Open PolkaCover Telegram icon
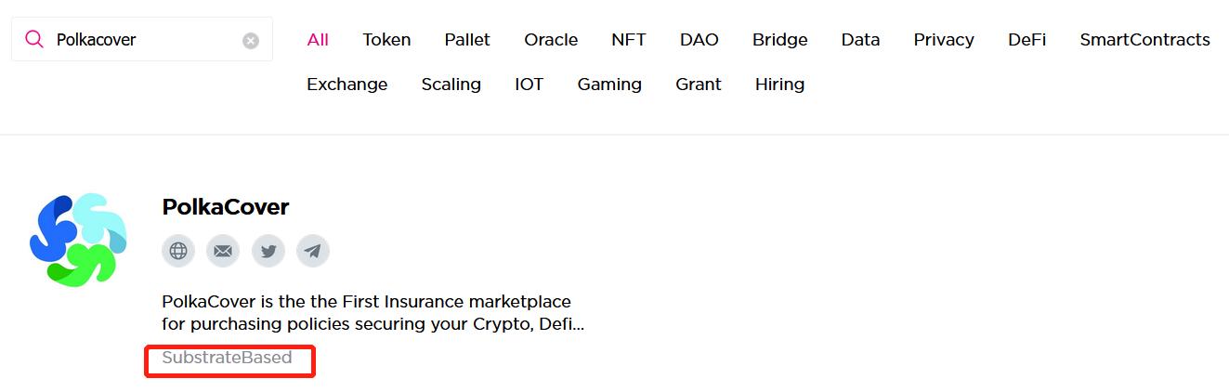The image size is (1229, 392). pyautogui.click(x=313, y=251)
